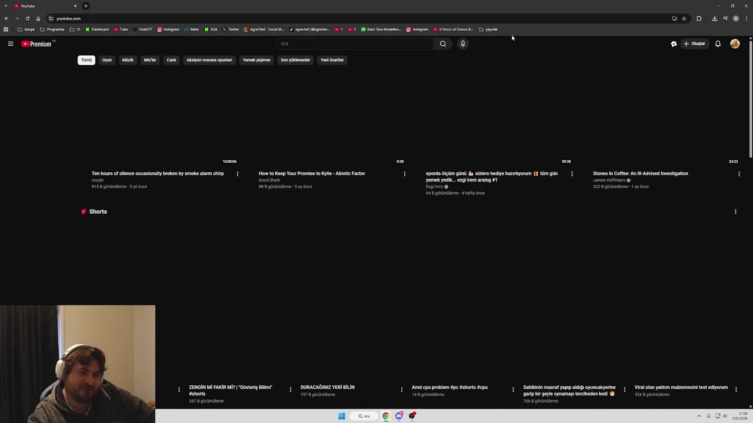
Task: Open the YouTube account avatar menu
Action: pyautogui.click(x=735, y=43)
